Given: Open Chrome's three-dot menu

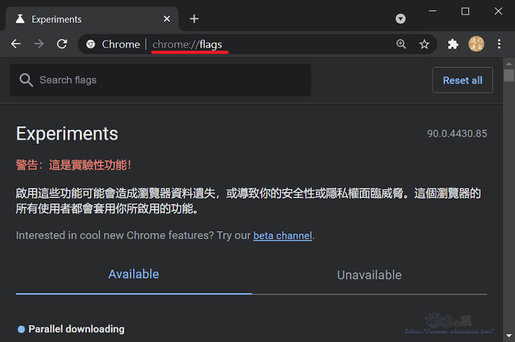Looking at the screenshot, I should pyautogui.click(x=499, y=44).
